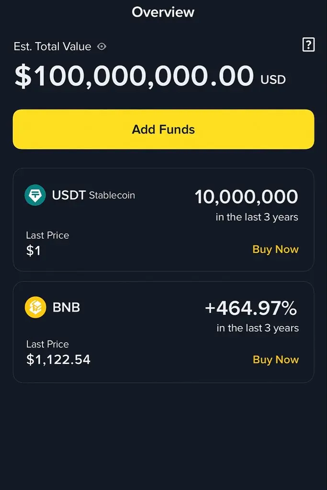Buy USDT with Buy Now link
The width and height of the screenshot is (327, 490).
275,249
